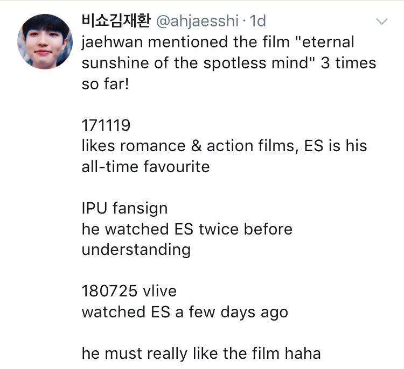Screen dimensions: 404x369
Task: Click the date text 171119
Action: [106, 125]
